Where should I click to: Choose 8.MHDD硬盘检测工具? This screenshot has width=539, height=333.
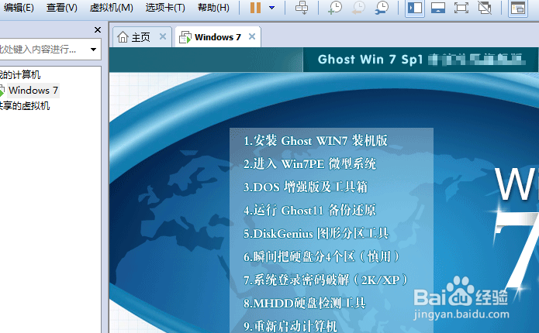[304, 303]
